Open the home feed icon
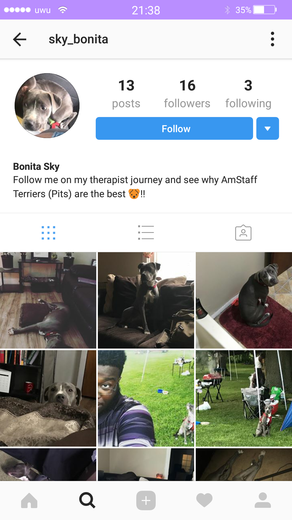 click(29, 500)
